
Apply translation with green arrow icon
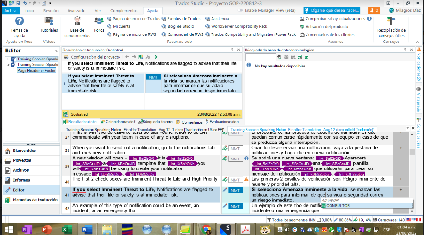click(x=156, y=57)
